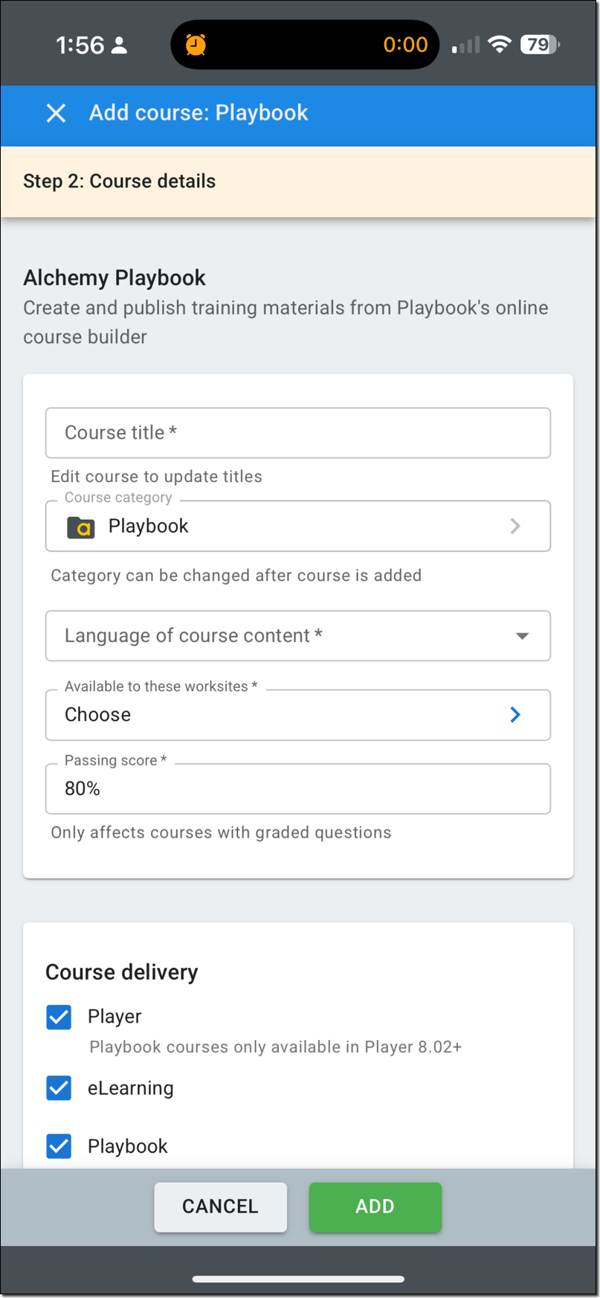The image size is (600, 1298).
Task: Close the Add course dialog with X
Action: click(x=56, y=113)
